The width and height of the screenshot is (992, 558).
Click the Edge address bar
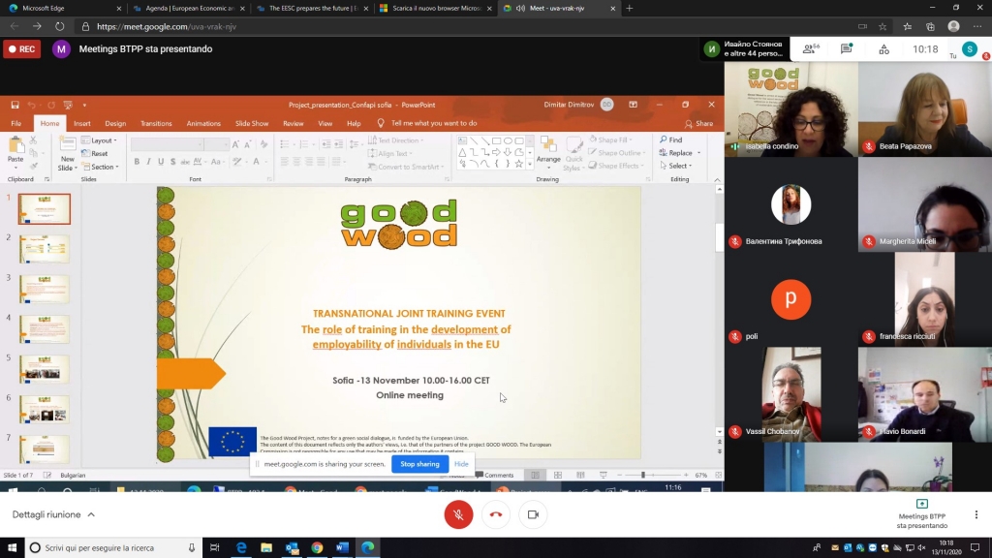point(465,26)
